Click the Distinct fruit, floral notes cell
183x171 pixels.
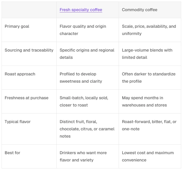click(x=87, y=129)
